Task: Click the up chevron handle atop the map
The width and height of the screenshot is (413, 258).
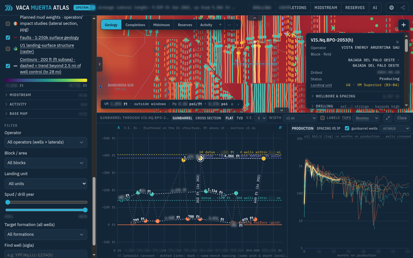Action: [255, 18]
